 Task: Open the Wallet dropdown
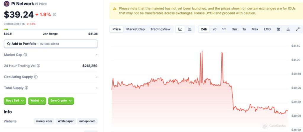pyautogui.click(x=37, y=101)
